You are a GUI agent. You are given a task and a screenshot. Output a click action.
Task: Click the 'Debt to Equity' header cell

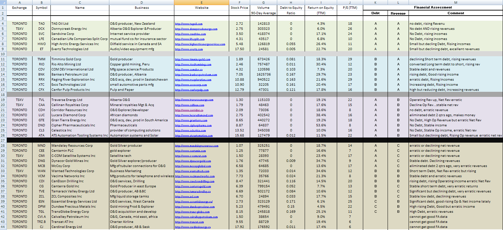[291, 7]
